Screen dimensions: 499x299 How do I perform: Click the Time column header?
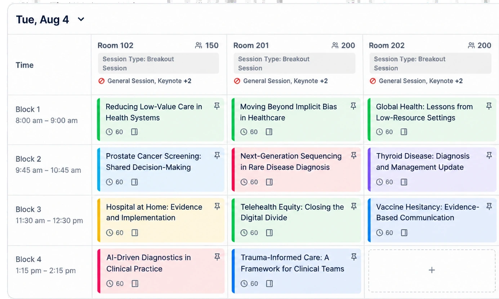coord(24,65)
